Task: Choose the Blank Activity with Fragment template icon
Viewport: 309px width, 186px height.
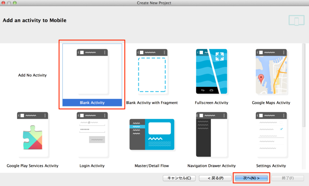Action: click(x=152, y=72)
